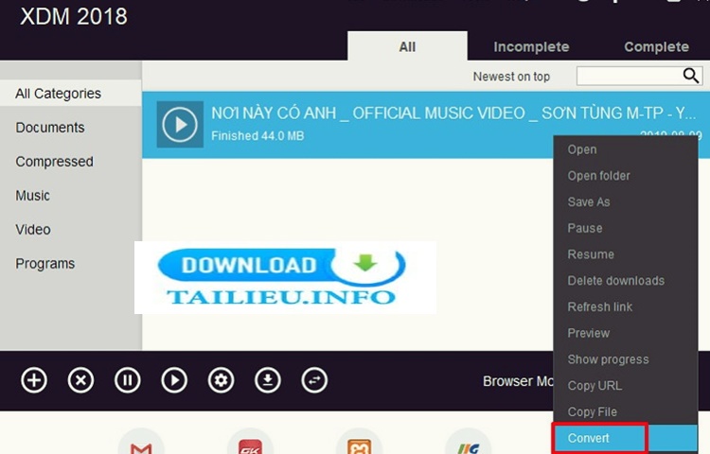
Task: Select Video category
Action: click(x=33, y=229)
